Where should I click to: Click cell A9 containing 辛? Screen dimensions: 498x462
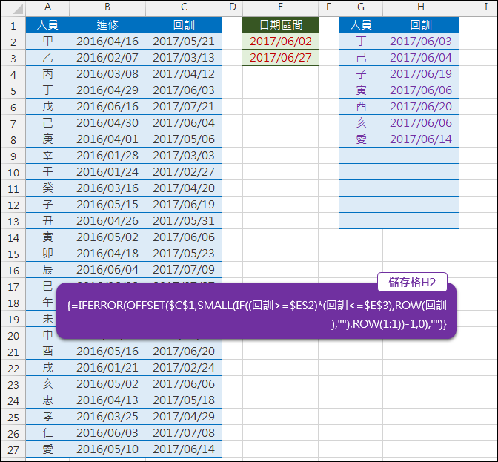[x=47, y=156]
